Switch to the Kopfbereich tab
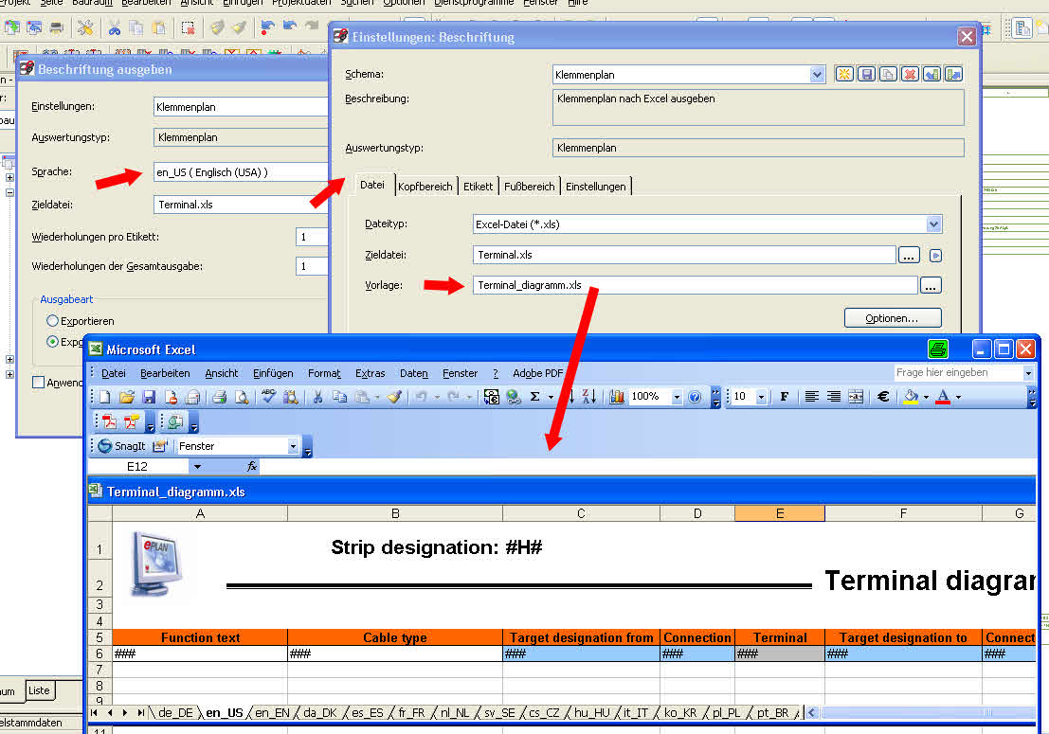 pyautogui.click(x=425, y=187)
